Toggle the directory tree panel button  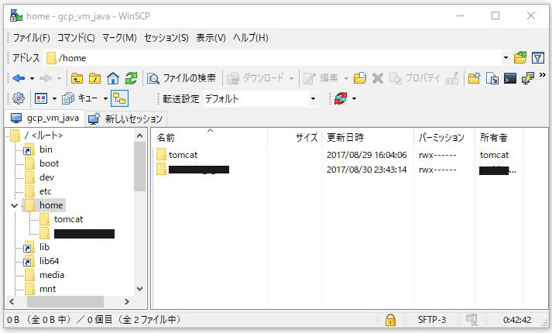tap(119, 98)
